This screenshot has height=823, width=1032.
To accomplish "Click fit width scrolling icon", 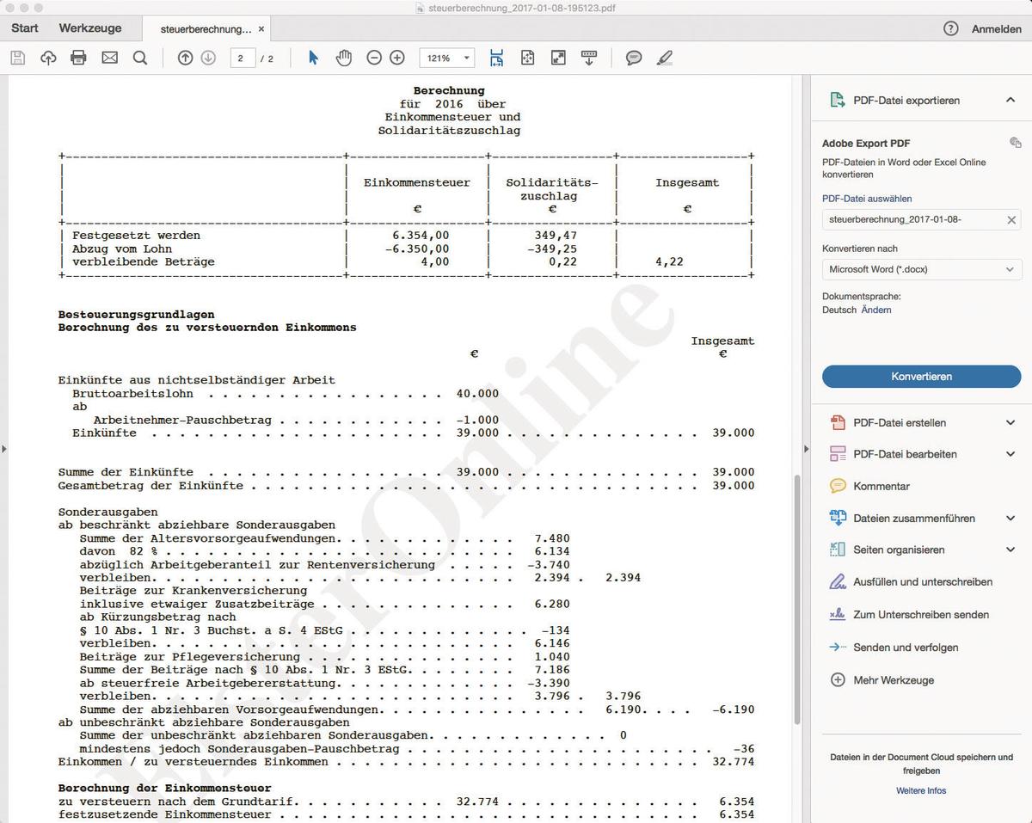I will click(x=496, y=58).
